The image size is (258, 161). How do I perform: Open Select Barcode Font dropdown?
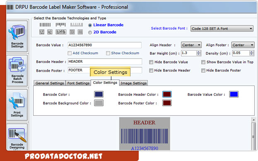(222, 29)
